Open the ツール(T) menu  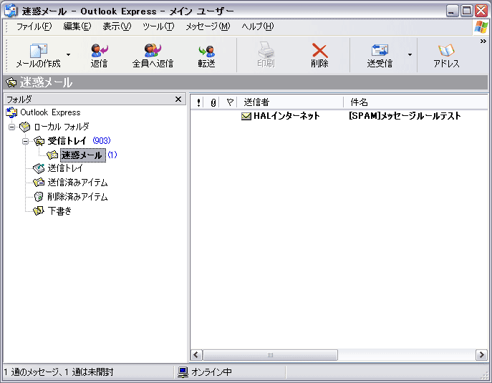158,26
